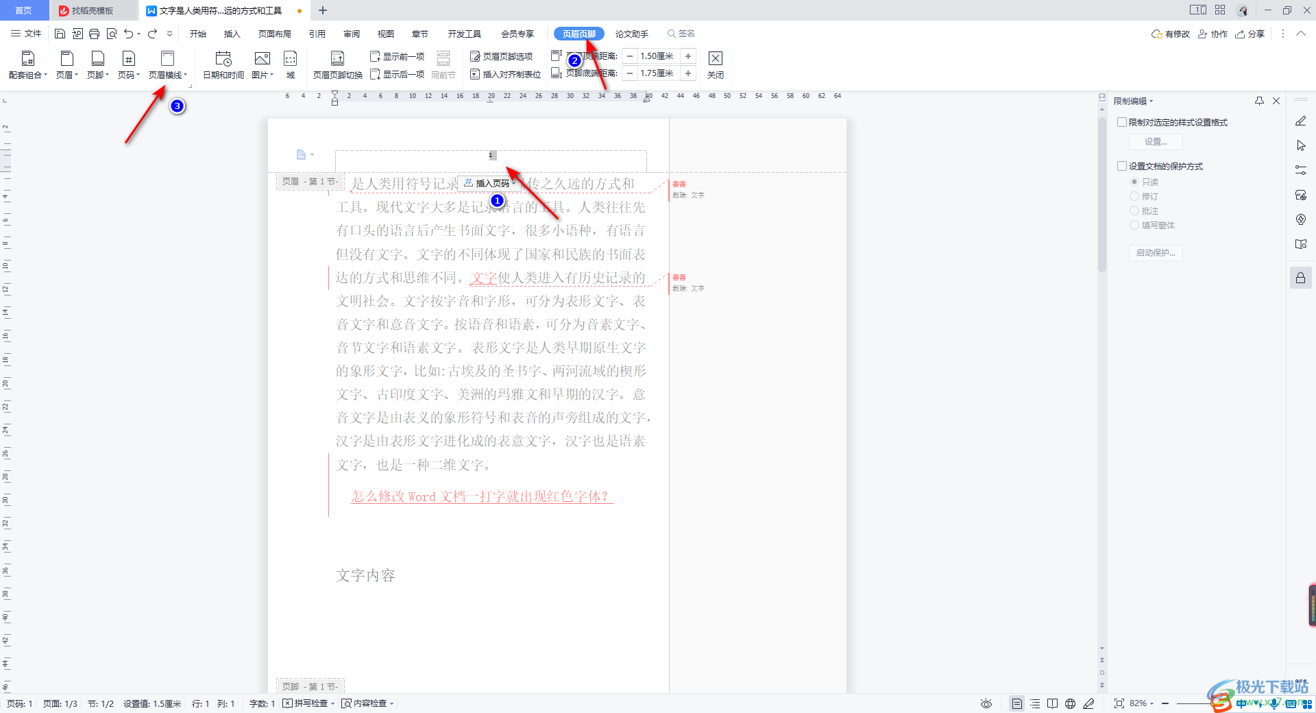Click the 协作 collaborate button
The height and width of the screenshot is (713, 1316).
coord(1213,34)
